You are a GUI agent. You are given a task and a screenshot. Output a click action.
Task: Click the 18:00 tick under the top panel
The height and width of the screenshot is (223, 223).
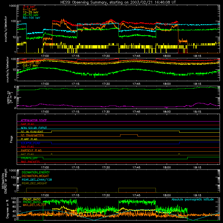tap(167, 56)
